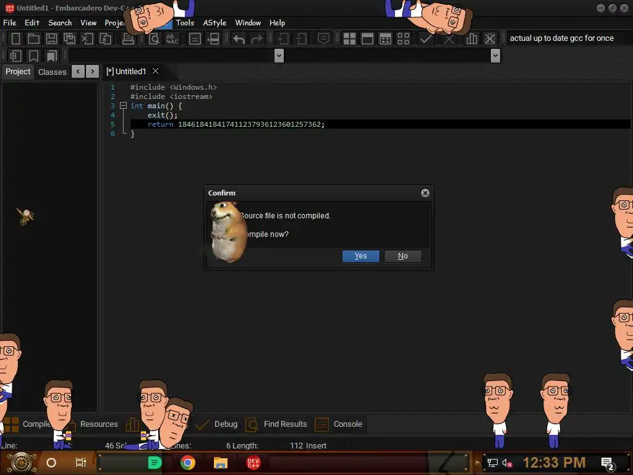The image size is (633, 475).
Task: Open Replace using the AB-AC icon
Action: [x=172, y=39]
